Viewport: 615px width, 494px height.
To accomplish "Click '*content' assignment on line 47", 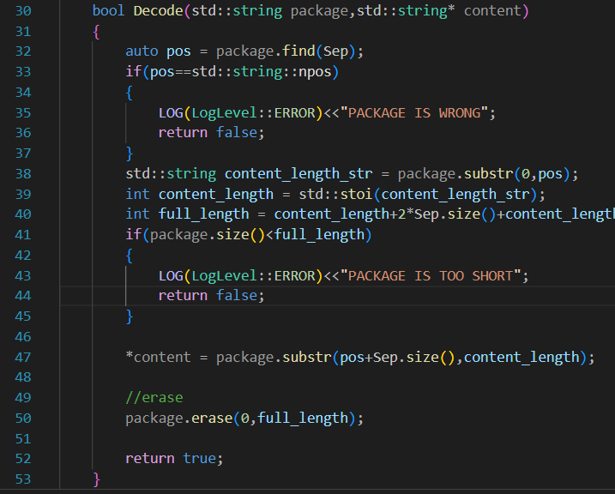I will tap(158, 357).
